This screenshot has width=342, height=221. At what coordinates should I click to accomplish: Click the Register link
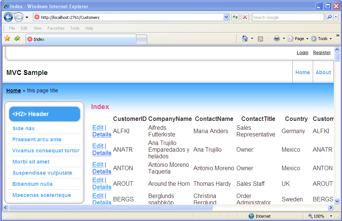click(322, 52)
